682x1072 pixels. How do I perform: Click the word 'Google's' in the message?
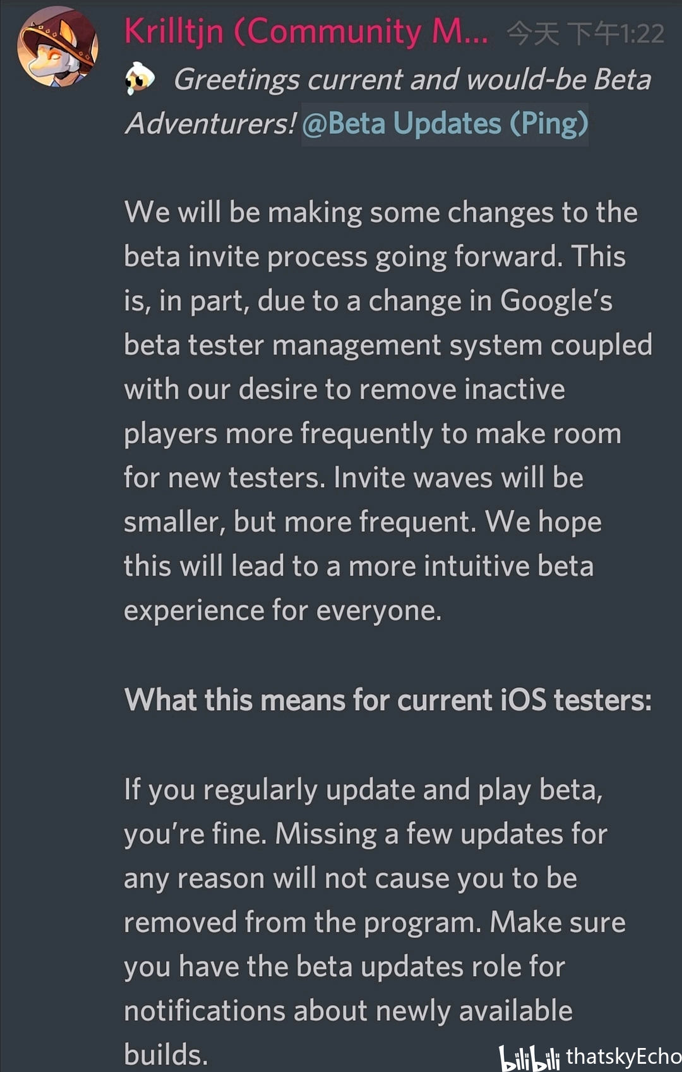(x=556, y=301)
